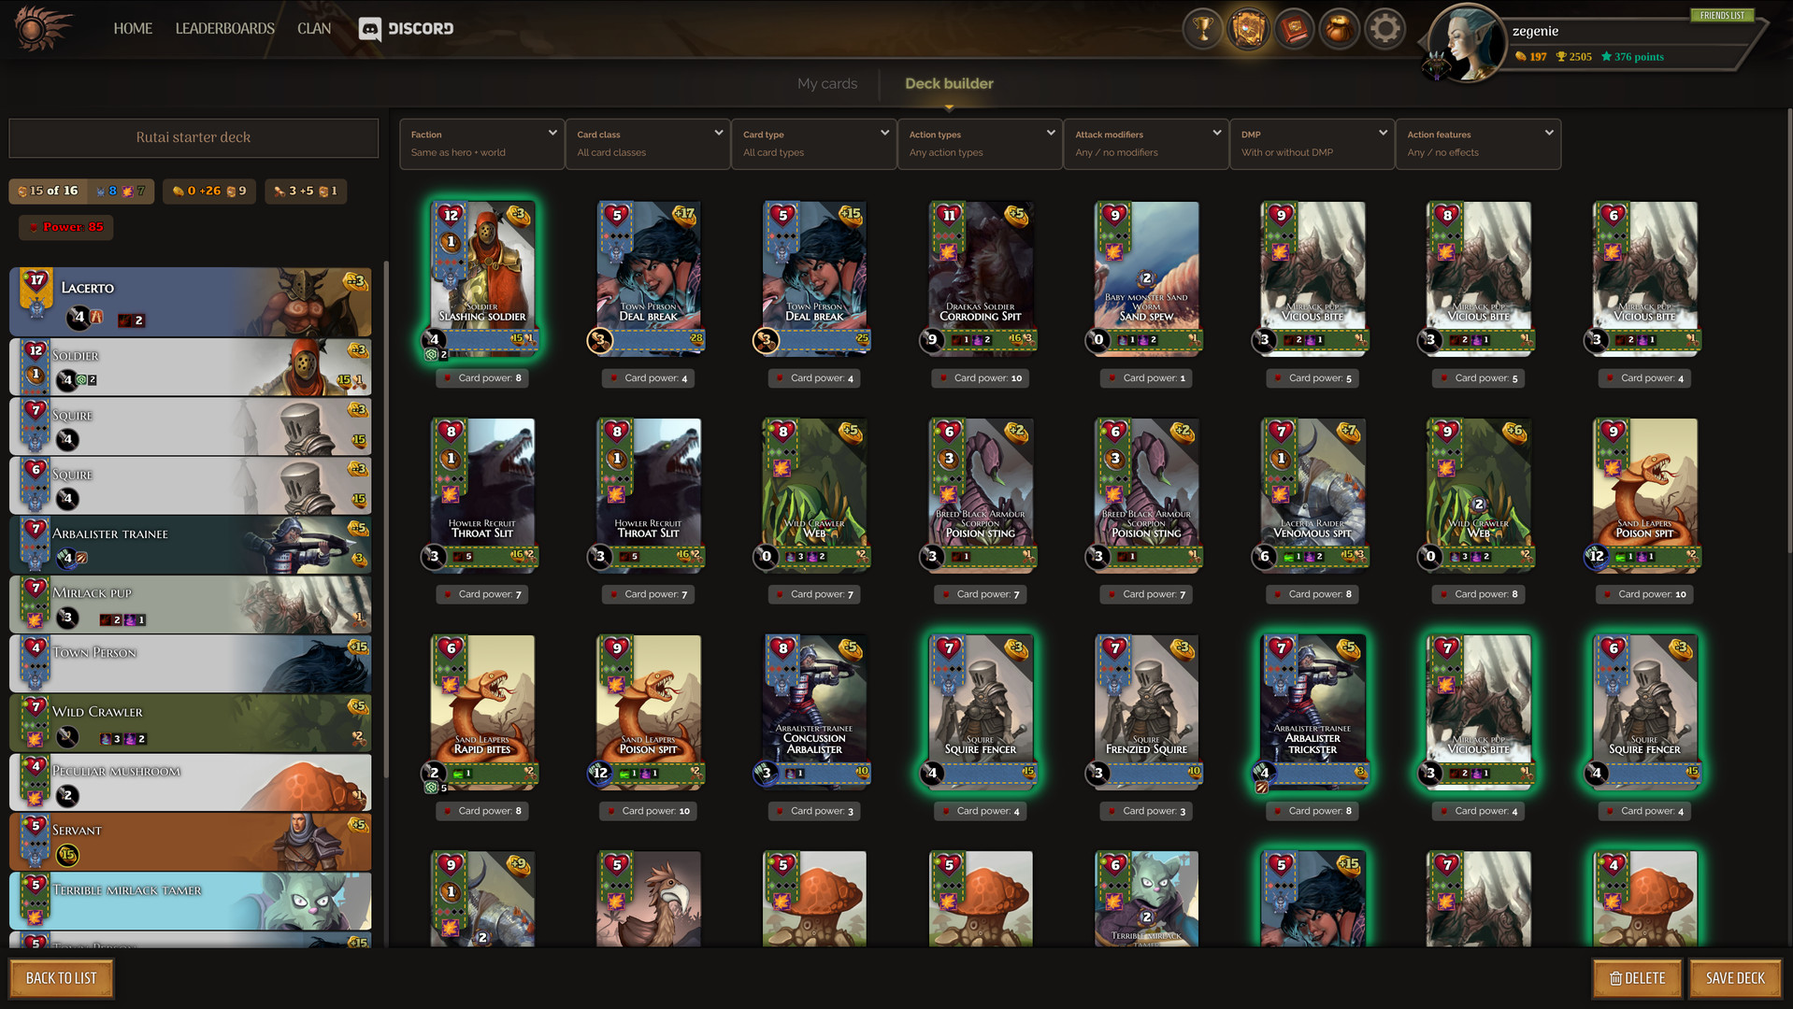The width and height of the screenshot is (1793, 1009).
Task: Click the Power 85 shield indicator
Action: pos(65,227)
